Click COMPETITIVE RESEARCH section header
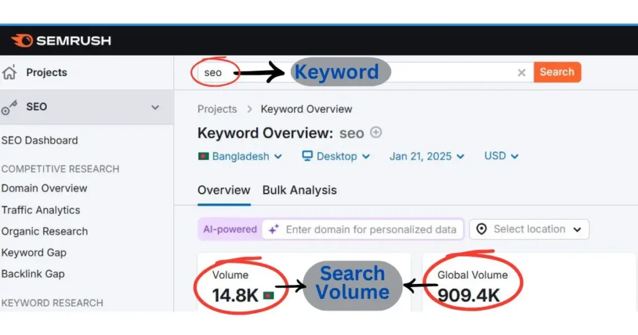 60,169
